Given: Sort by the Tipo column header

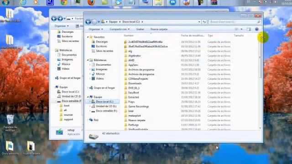Looking at the screenshot, I should click(x=210, y=36).
